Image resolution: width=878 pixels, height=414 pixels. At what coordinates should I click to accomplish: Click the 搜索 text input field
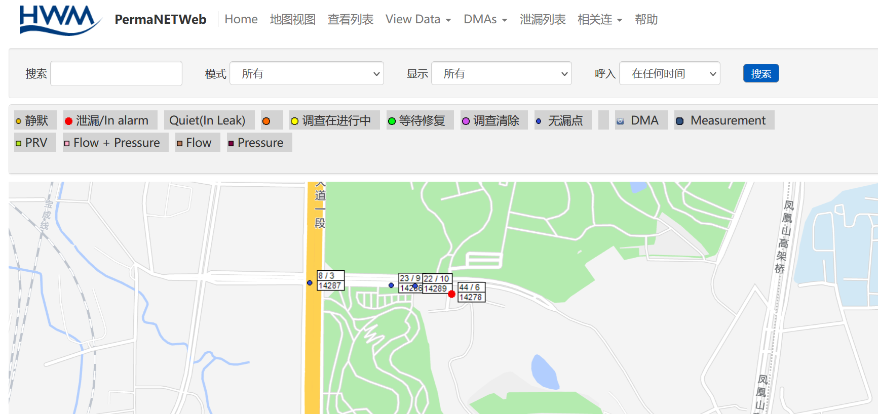(x=116, y=74)
